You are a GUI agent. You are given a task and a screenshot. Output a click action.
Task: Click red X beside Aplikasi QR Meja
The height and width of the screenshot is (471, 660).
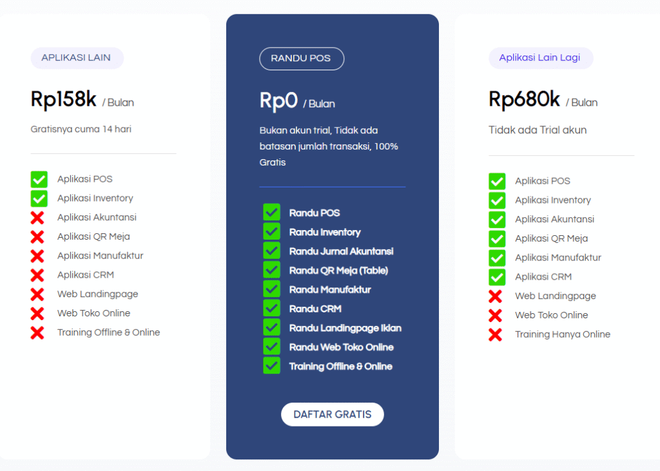tap(37, 237)
